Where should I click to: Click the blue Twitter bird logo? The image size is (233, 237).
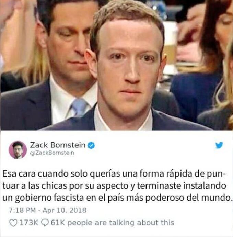pyautogui.click(x=219, y=145)
